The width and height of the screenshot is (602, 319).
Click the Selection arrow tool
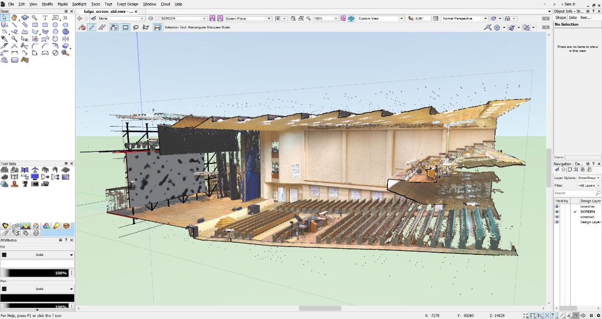click(x=4, y=18)
